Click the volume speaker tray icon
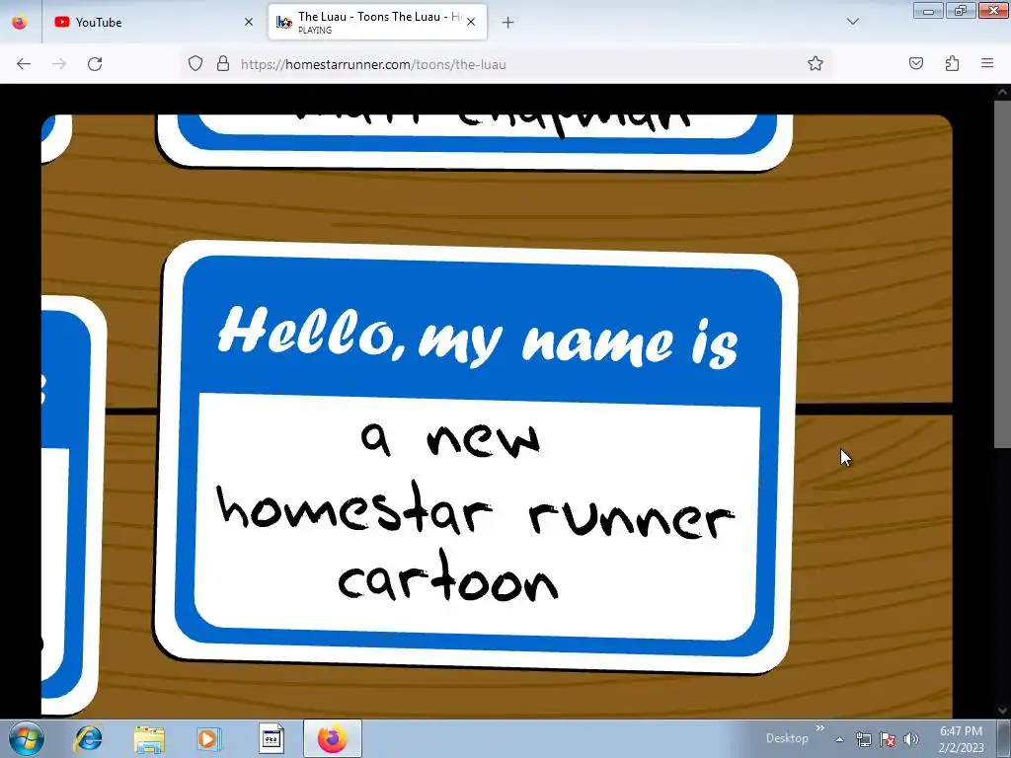 (910, 739)
